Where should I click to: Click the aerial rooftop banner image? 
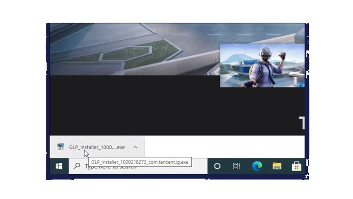(x=132, y=49)
